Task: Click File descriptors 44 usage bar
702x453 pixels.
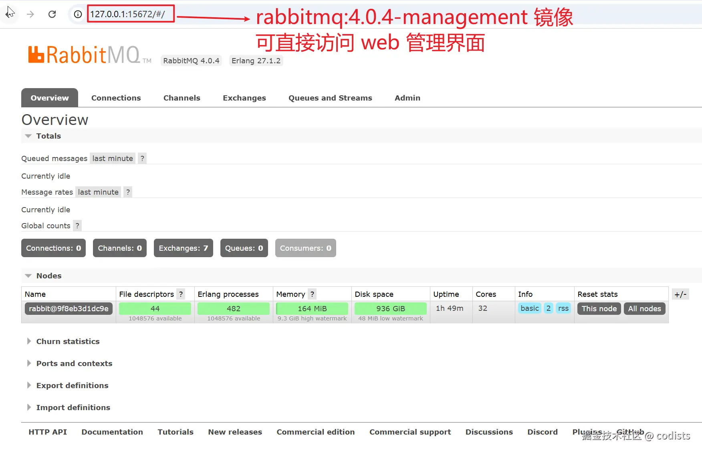Action: [155, 309]
